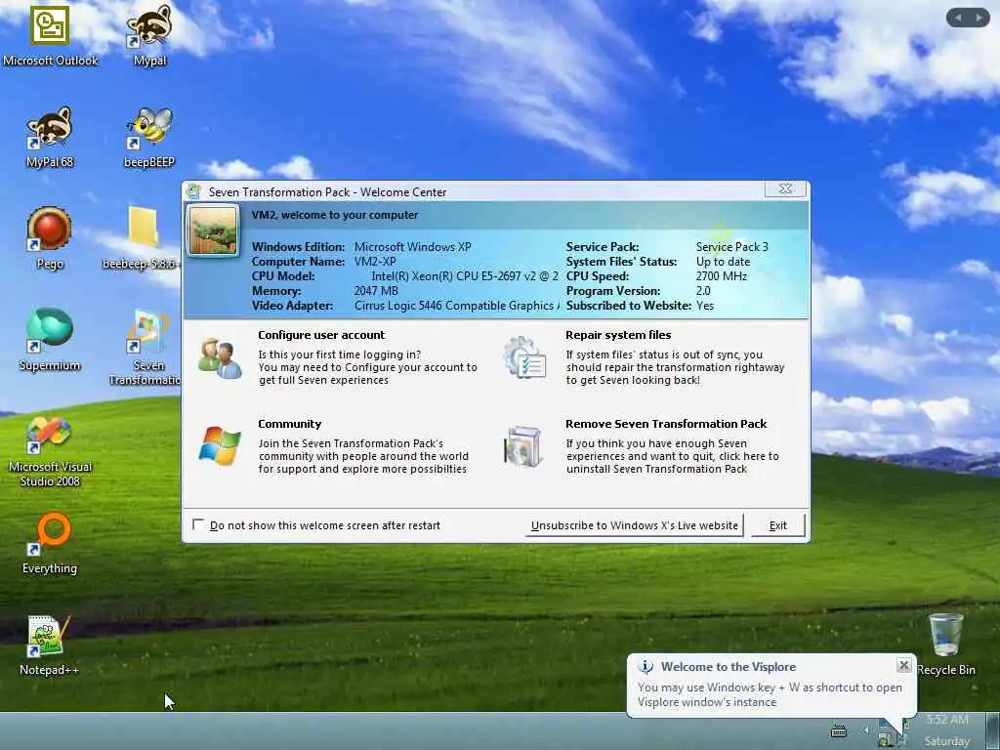The height and width of the screenshot is (750, 1000).
Task: Open Remove Seven Transformation Pack heading link
Action: pyautogui.click(x=666, y=424)
